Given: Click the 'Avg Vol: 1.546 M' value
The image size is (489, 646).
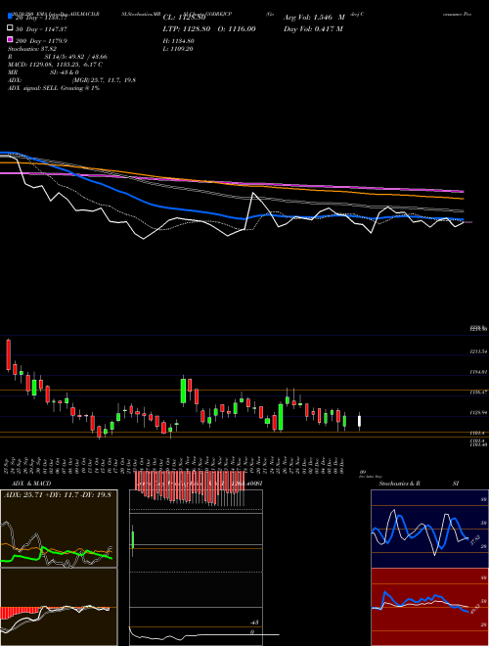Looking at the screenshot, I should coord(314,18).
